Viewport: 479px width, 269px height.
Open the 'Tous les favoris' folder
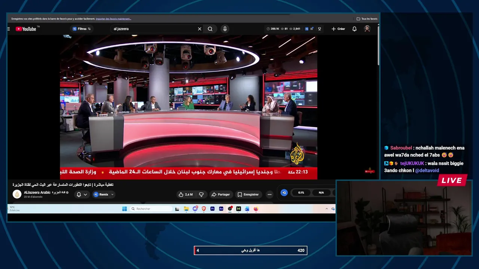[x=367, y=19]
